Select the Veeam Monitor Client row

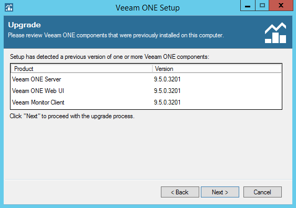(146, 102)
